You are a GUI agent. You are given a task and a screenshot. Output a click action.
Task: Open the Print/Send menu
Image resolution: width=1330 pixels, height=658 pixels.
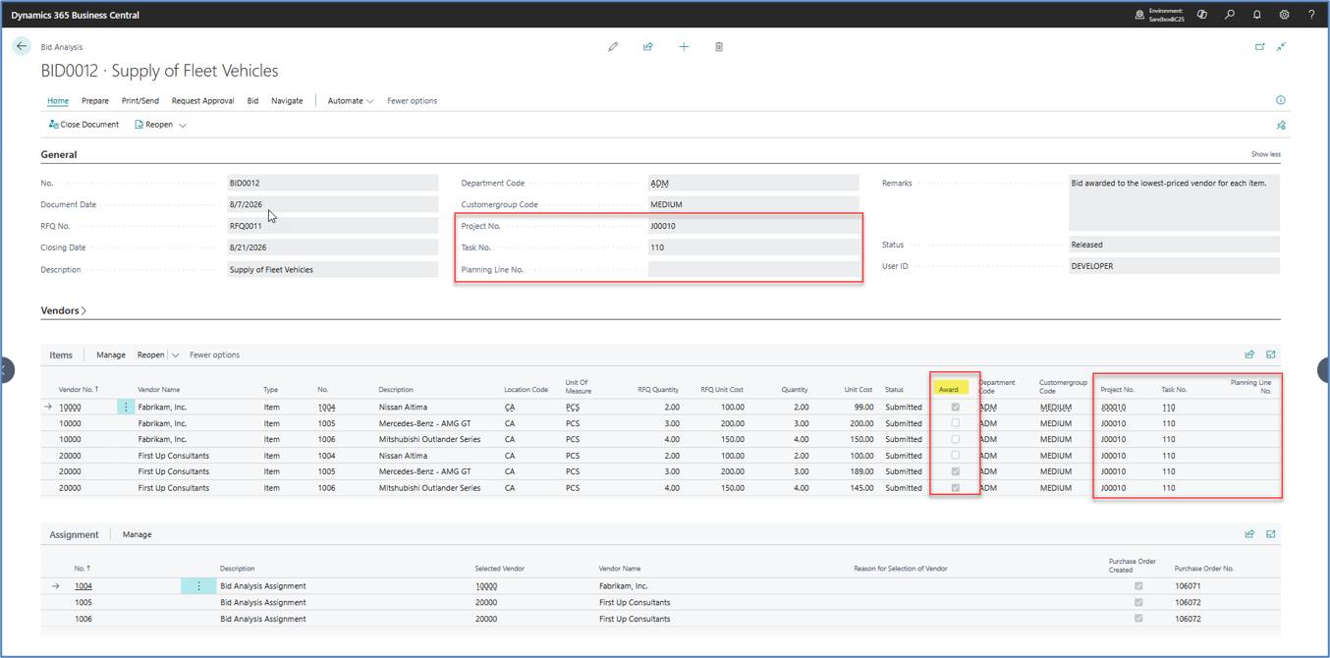[x=140, y=100]
